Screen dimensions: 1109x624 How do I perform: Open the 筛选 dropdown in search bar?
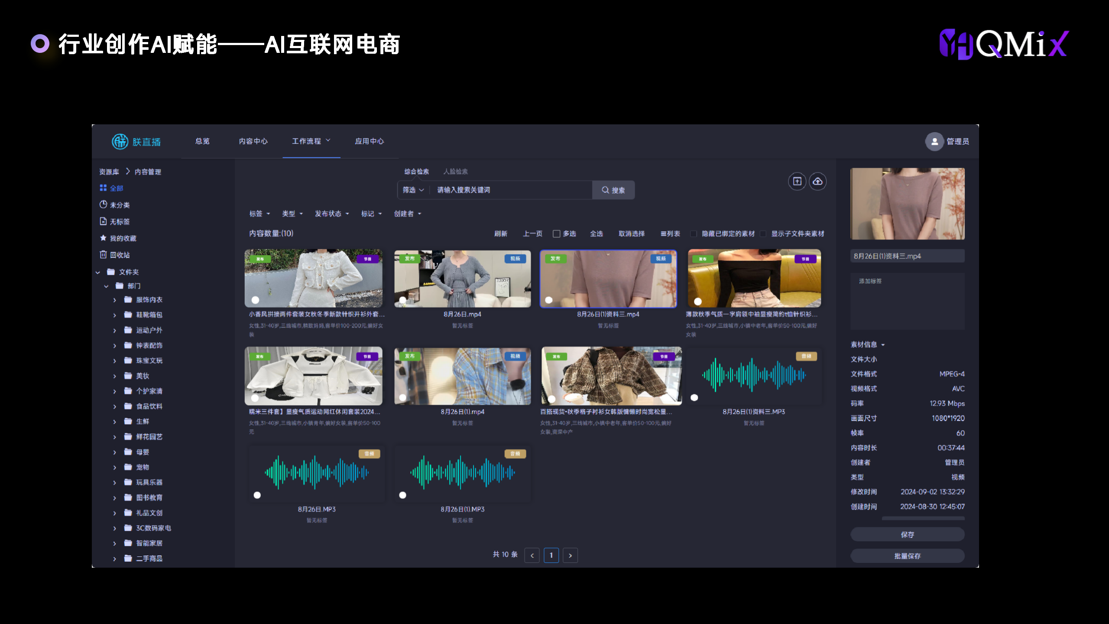(413, 190)
